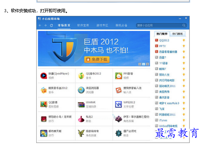Open the 搜狗拼音输入法 app icon
This screenshot has height=145, width=202.
point(119,90)
